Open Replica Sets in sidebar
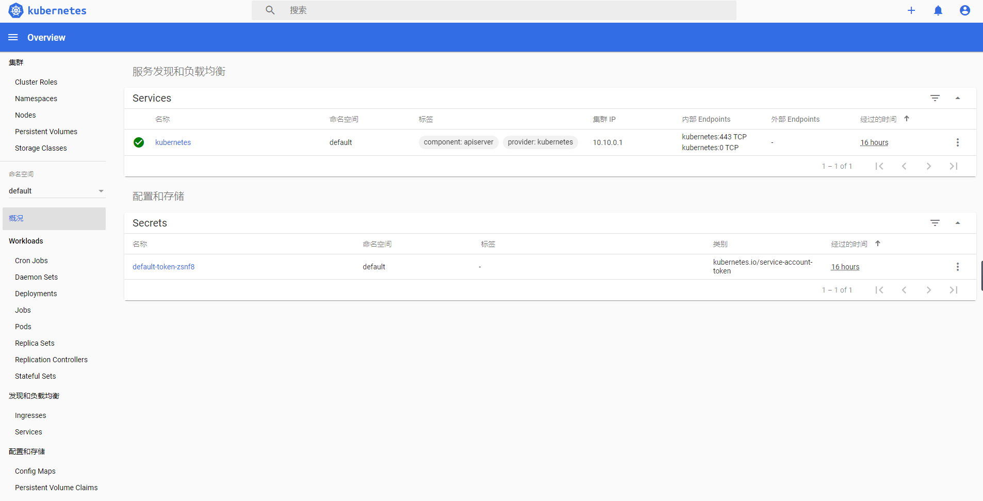 35,343
